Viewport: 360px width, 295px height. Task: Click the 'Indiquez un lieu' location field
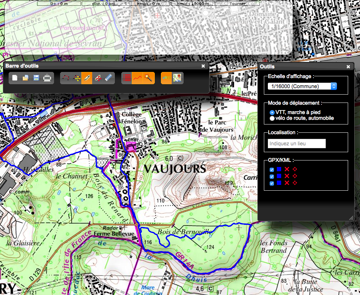(x=297, y=144)
